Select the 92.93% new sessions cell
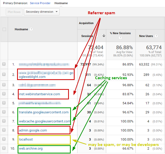The image size is (165, 154). point(128,75)
